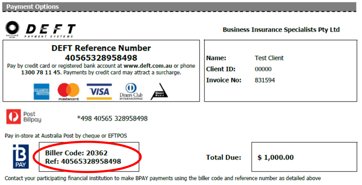Click the Macquarie Bank logo
The height and width of the screenshot is (185, 362).
(13, 29)
